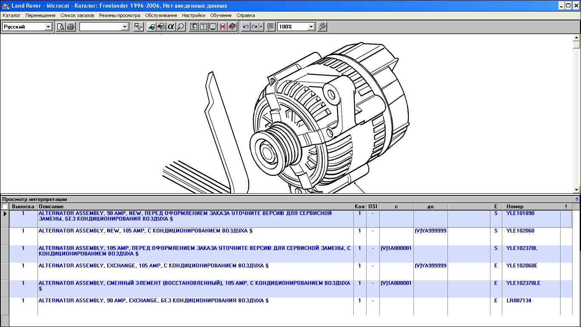Click the list document toolbar icon
Viewport: 581px width, 327px height.
[194, 27]
